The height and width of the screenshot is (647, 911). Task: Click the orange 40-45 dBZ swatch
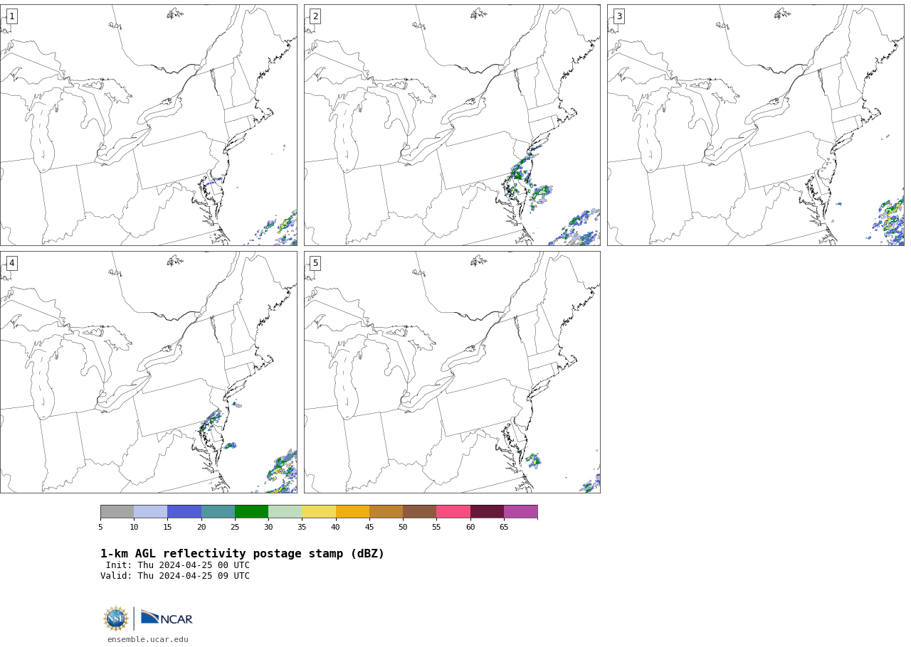click(x=352, y=512)
